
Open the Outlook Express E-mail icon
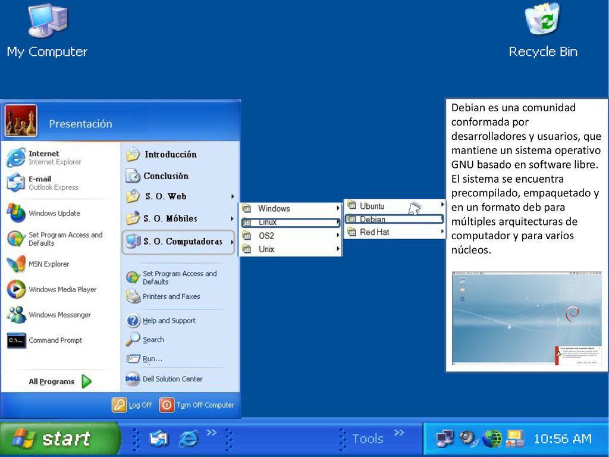click(16, 183)
